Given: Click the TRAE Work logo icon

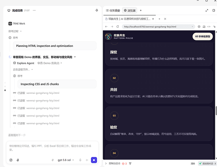Looking at the screenshot, I should [10, 24].
